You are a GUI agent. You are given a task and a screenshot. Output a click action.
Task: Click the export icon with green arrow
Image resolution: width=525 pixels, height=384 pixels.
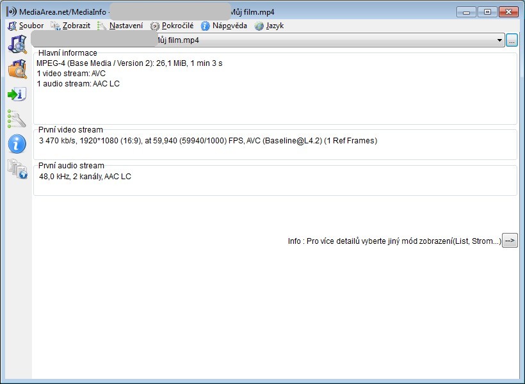(17, 94)
